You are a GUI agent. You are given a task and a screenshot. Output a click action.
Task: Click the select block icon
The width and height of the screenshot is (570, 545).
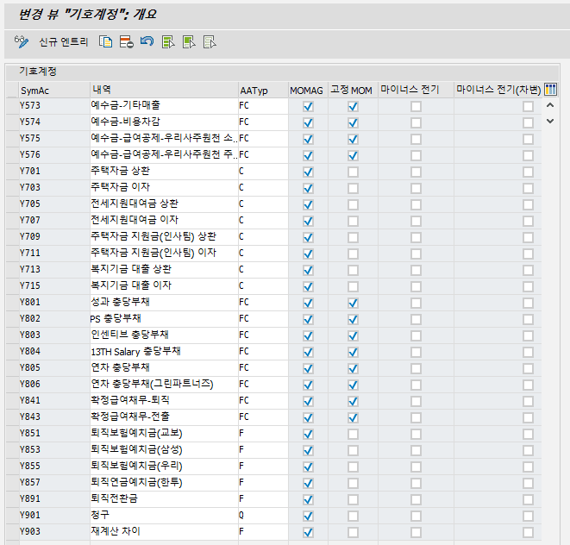tap(189, 41)
